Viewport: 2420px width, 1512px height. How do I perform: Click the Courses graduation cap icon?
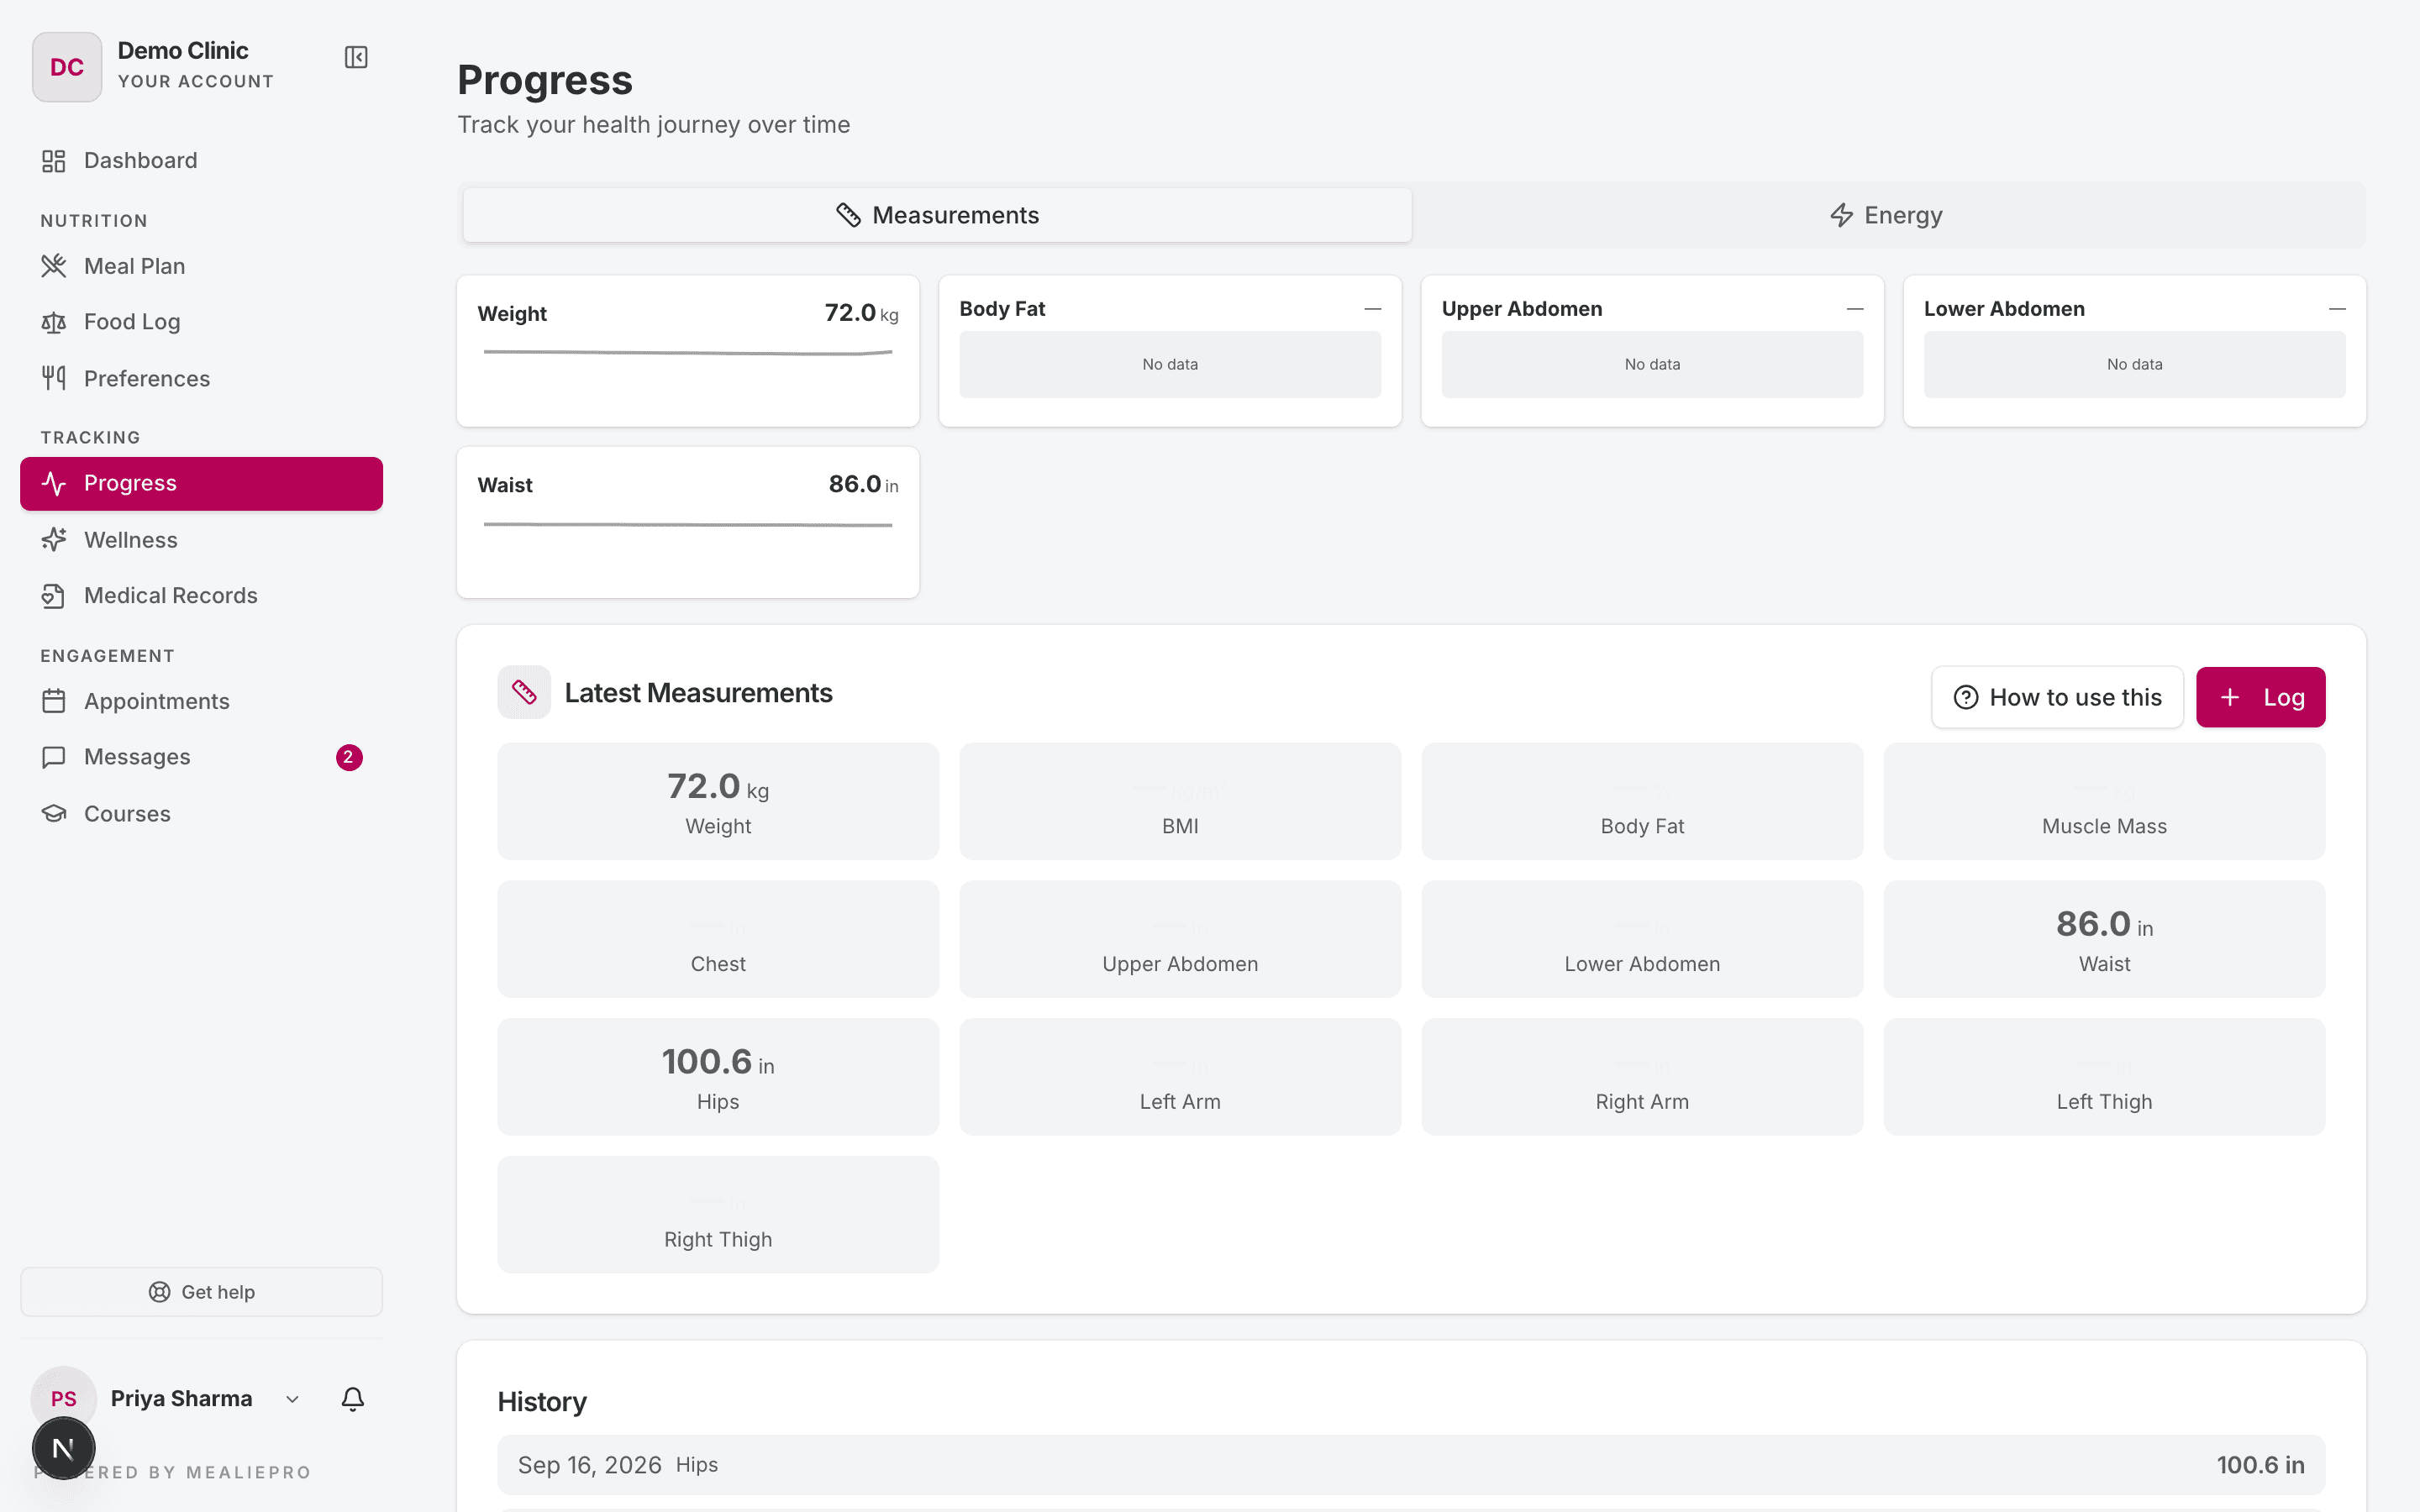point(54,814)
